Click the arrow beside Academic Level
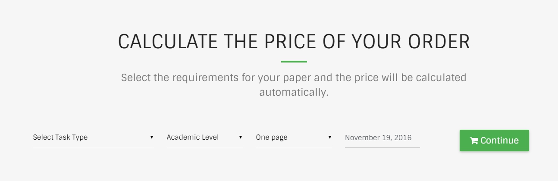 (241, 137)
